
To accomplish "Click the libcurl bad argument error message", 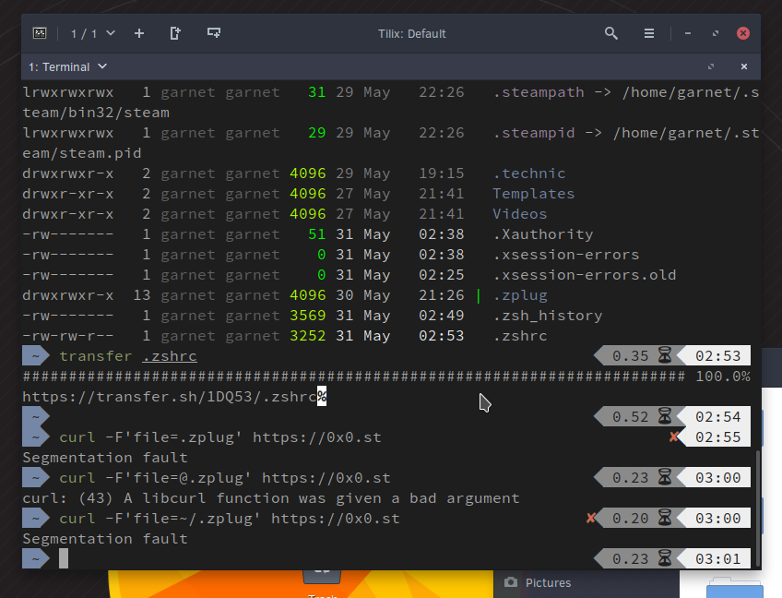I will [x=271, y=498].
